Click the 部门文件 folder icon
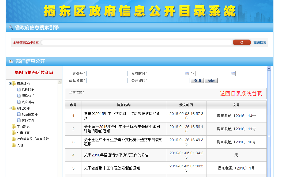This screenshot has width=282, height=177. click(x=14, y=108)
